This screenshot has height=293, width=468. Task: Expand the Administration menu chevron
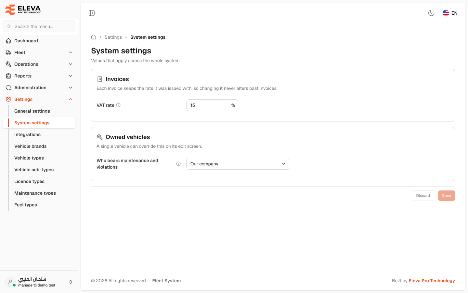coord(71,88)
